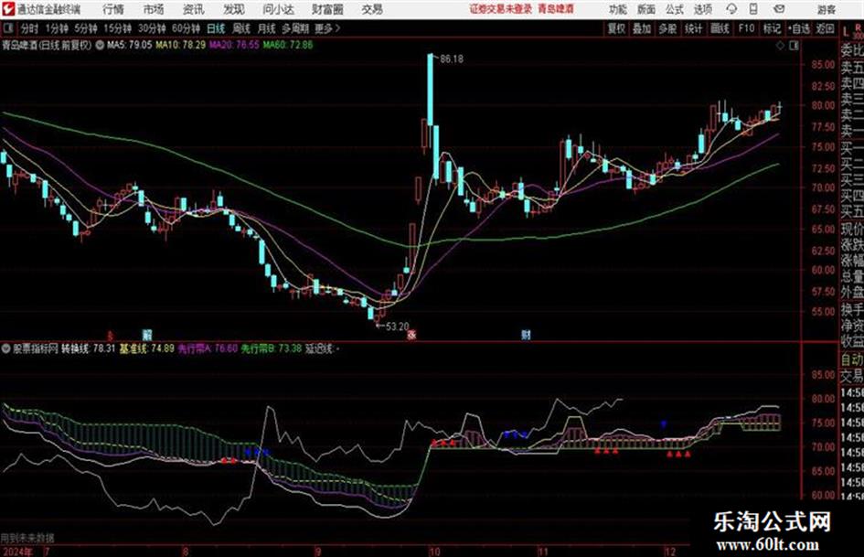864x557 pixels.
Task: Open the 多周期 view tab
Action: (x=295, y=28)
